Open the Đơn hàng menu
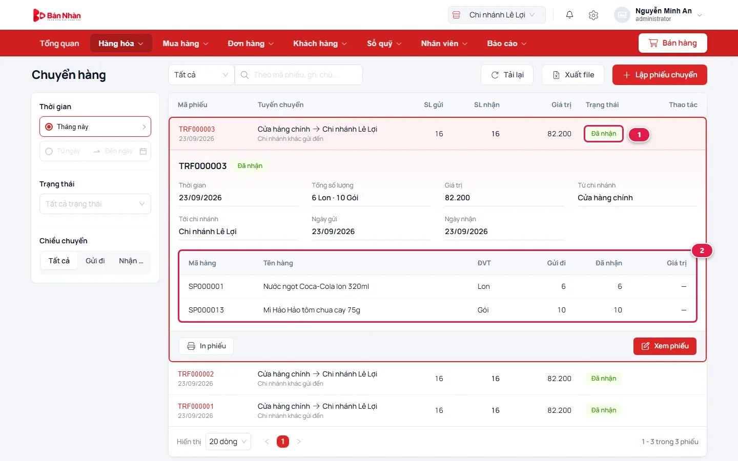738x461 pixels. [251, 44]
